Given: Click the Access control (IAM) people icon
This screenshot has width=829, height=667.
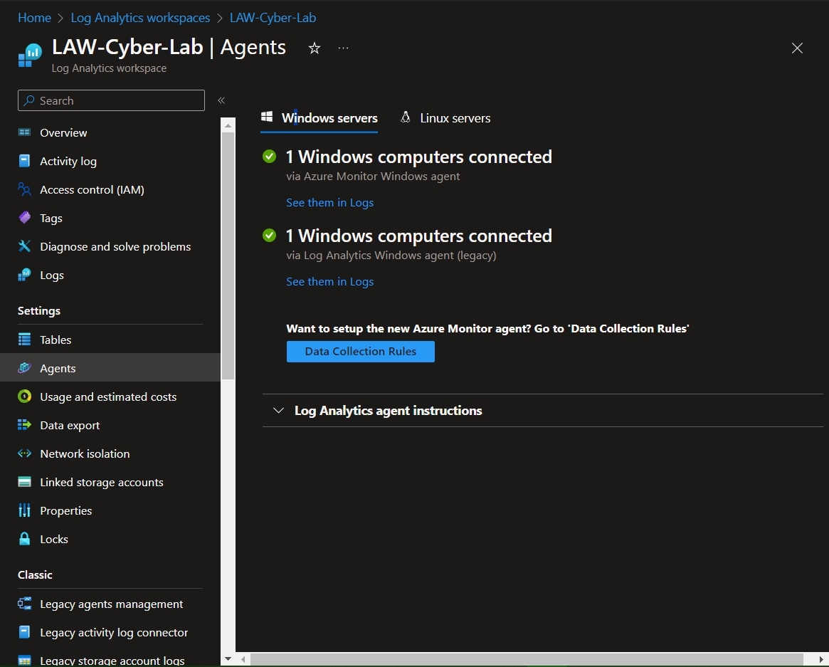Looking at the screenshot, I should tap(24, 189).
